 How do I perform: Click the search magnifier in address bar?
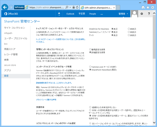(67, 7)
